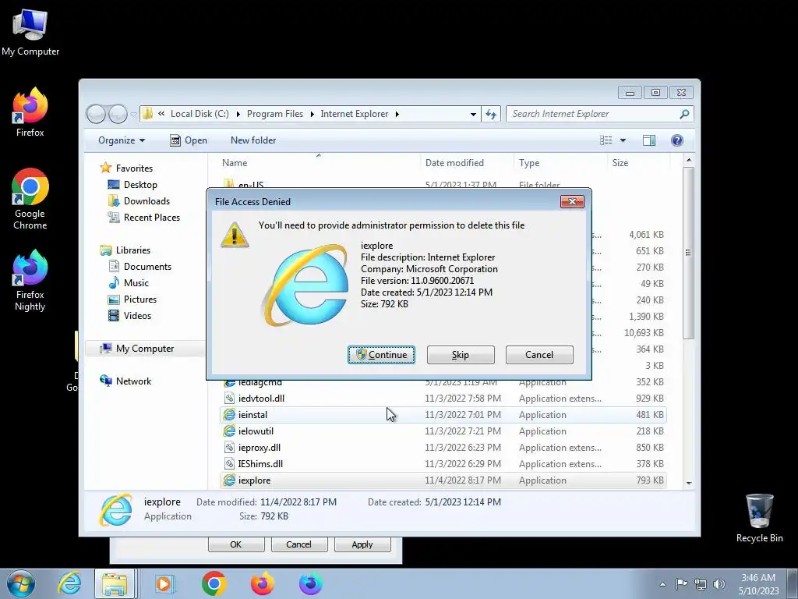Screen dimensions: 798x599
Task: Open the Organize dropdown menu
Action: tap(122, 140)
